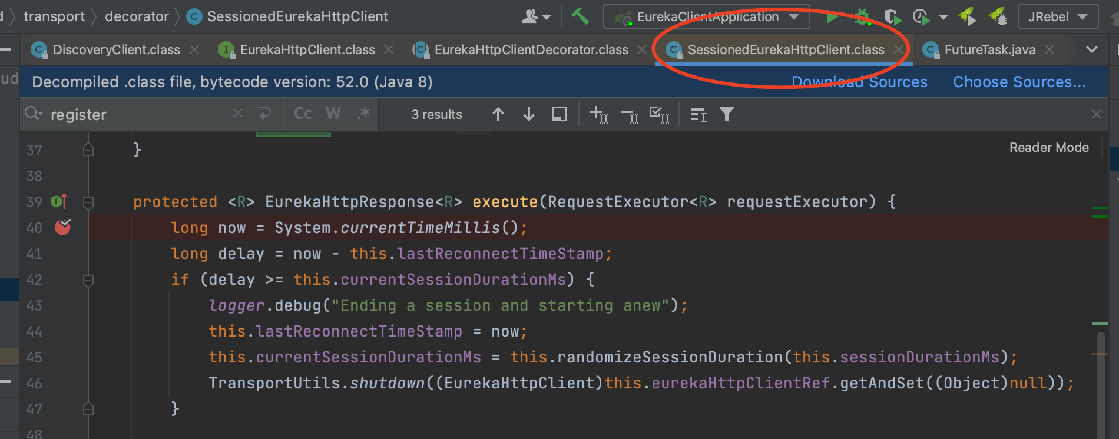Close the find bar

click(x=1096, y=114)
